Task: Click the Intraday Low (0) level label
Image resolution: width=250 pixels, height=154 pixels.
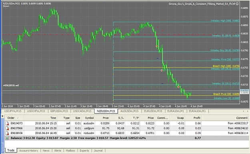Action: [x=226, y=98]
